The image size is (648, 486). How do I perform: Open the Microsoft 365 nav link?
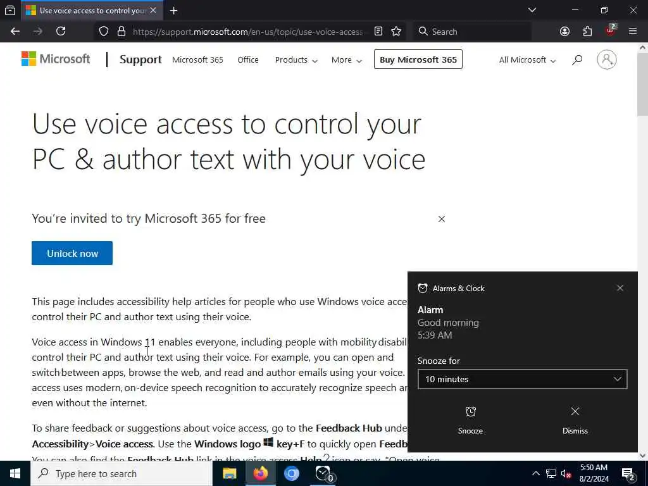[x=197, y=60]
